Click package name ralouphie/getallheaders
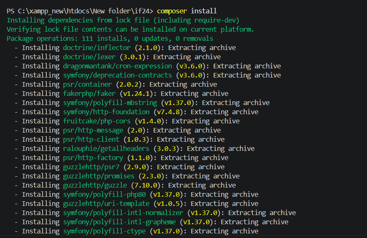Screen dimensions: 367x238 (106, 149)
